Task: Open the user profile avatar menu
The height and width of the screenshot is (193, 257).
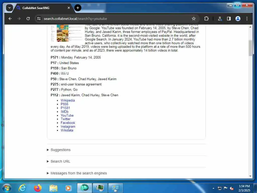Action: 238,19
